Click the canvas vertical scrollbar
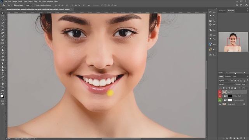The width and height of the screenshot is (249, 140). [x=207, y=75]
